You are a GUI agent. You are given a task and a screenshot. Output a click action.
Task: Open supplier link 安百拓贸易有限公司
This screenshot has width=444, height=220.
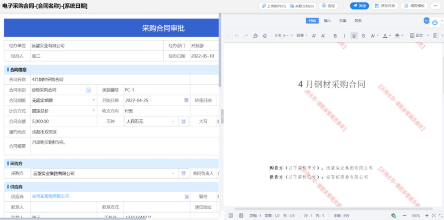pyautogui.click(x=51, y=197)
